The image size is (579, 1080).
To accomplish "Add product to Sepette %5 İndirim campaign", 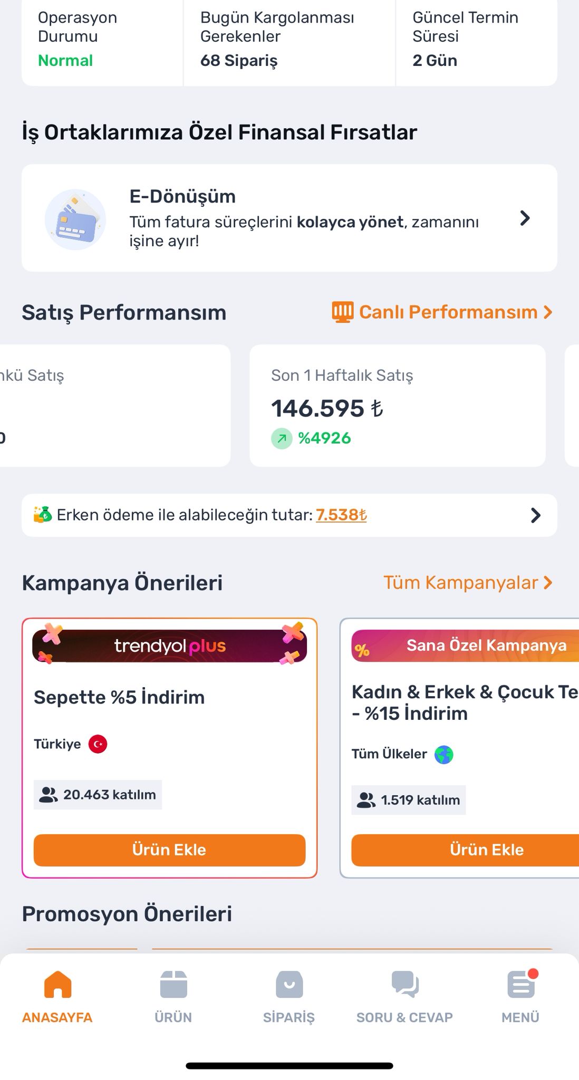I will point(169,850).
